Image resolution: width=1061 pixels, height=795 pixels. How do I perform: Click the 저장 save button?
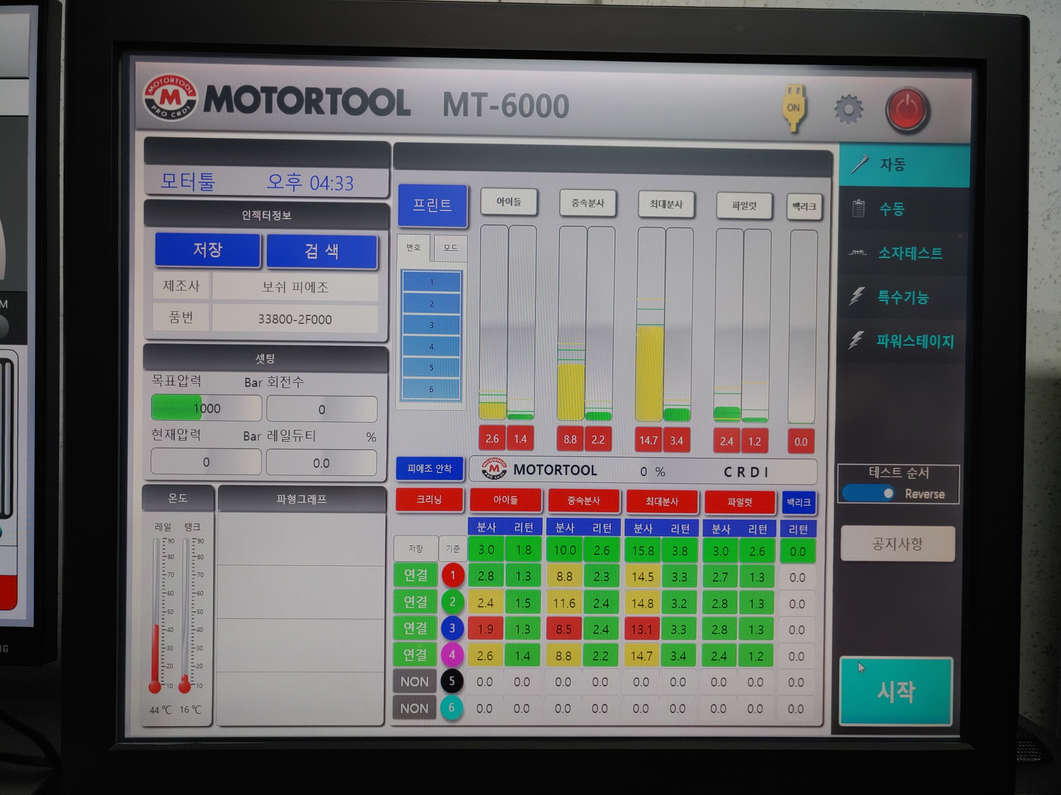click(208, 250)
